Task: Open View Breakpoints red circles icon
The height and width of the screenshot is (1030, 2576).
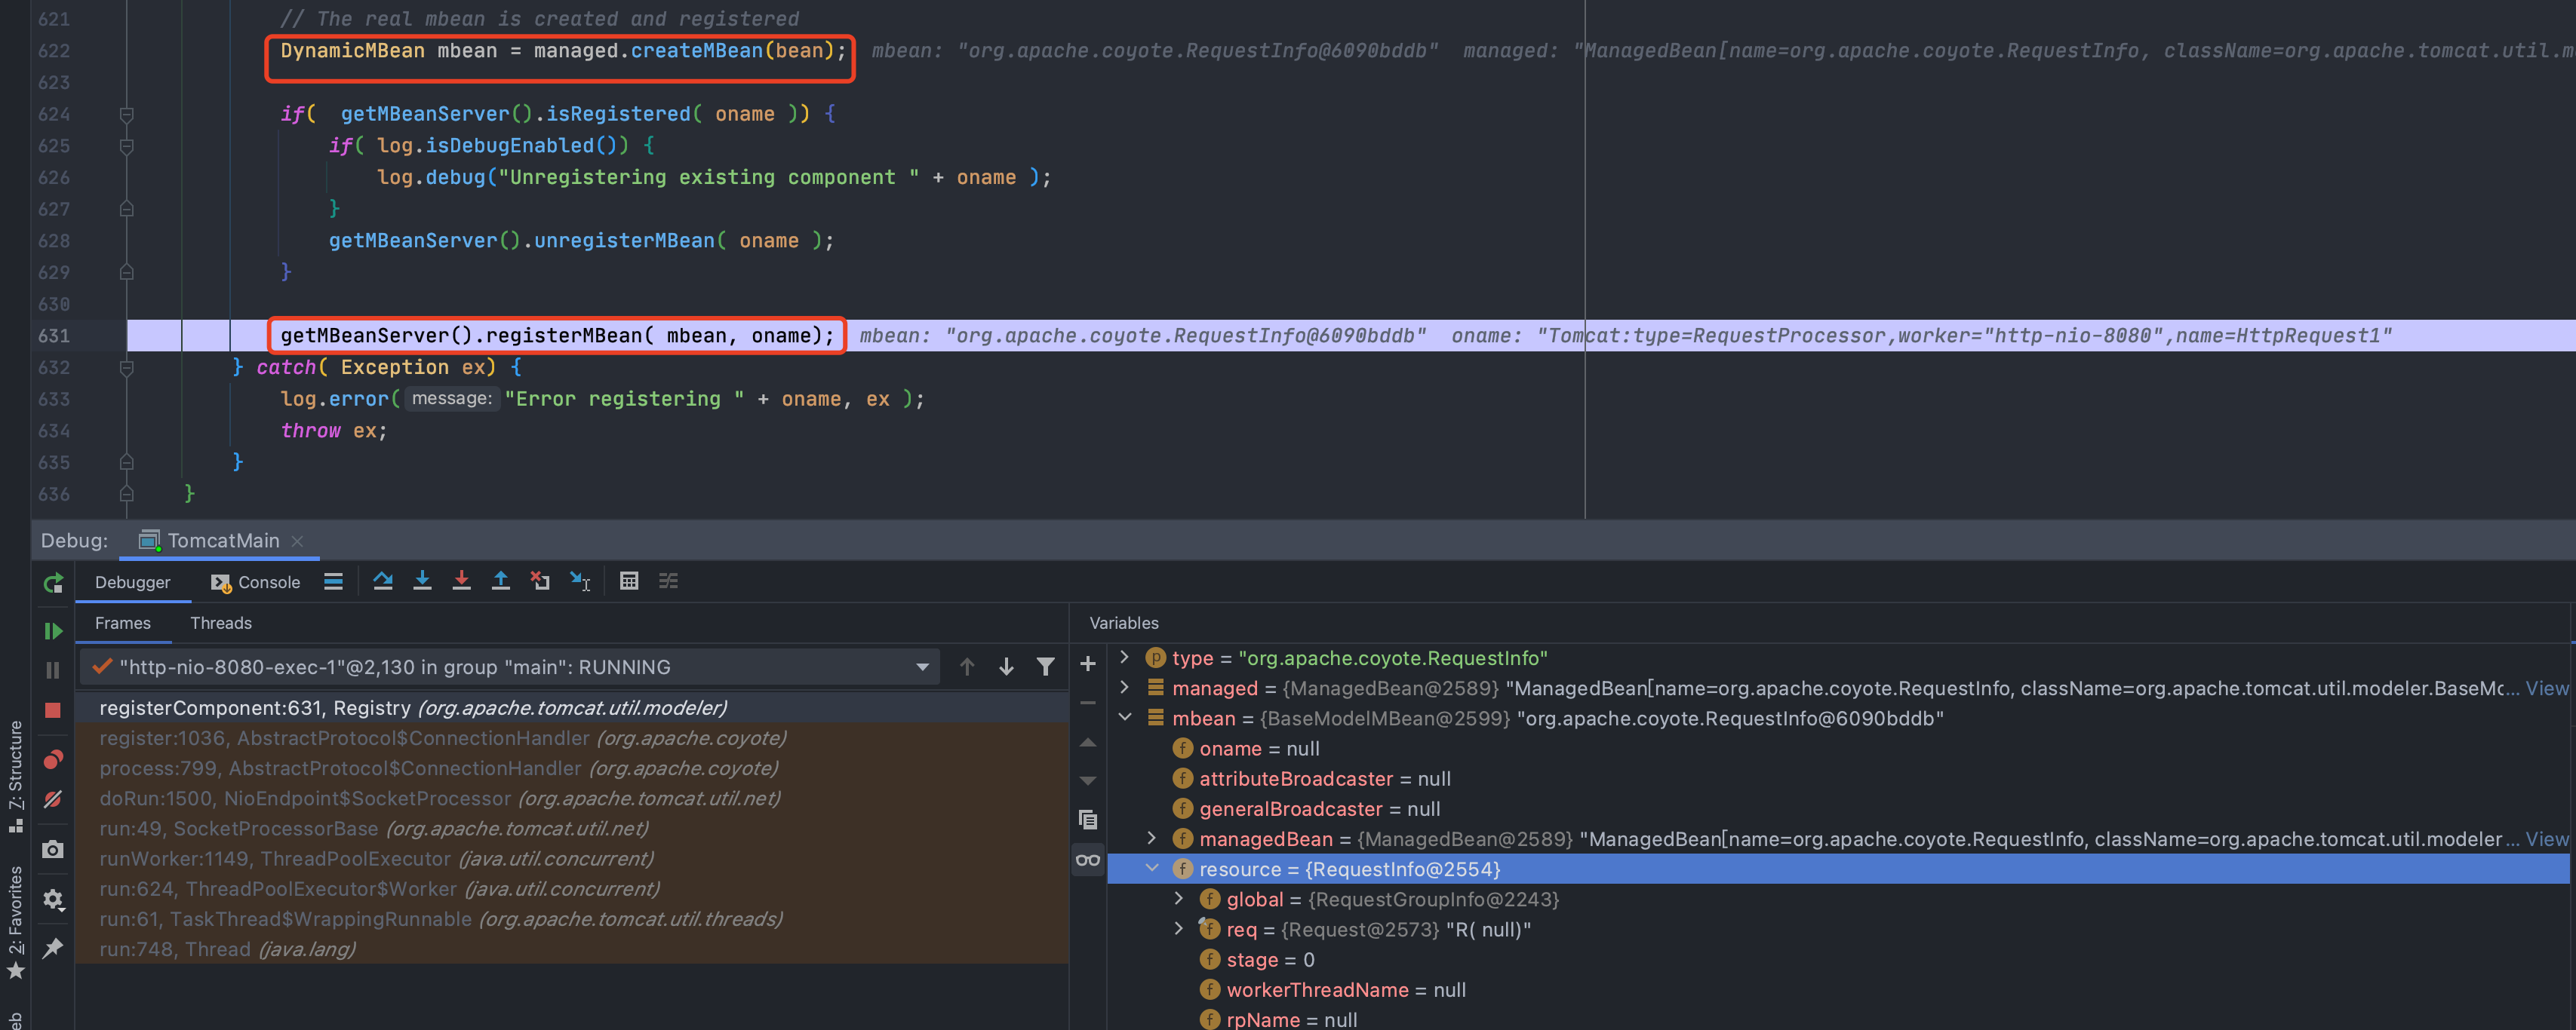Action: (x=53, y=759)
